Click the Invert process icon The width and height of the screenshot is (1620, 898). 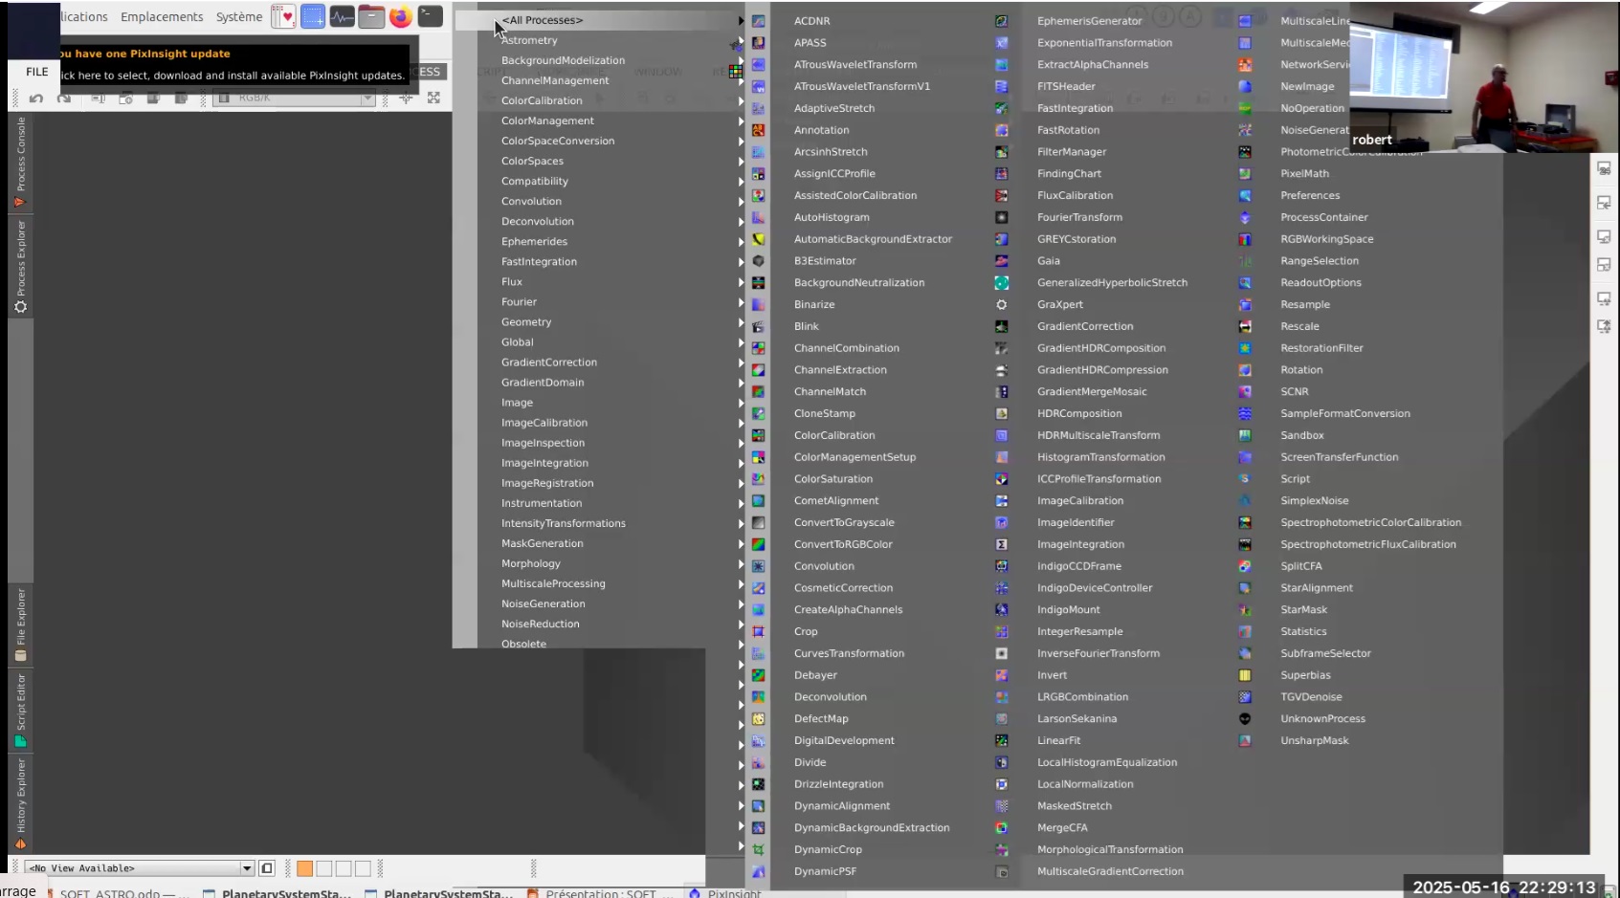[x=1002, y=675]
